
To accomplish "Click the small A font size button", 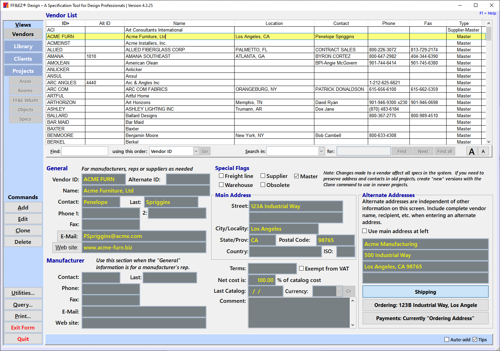I will click(483, 151).
